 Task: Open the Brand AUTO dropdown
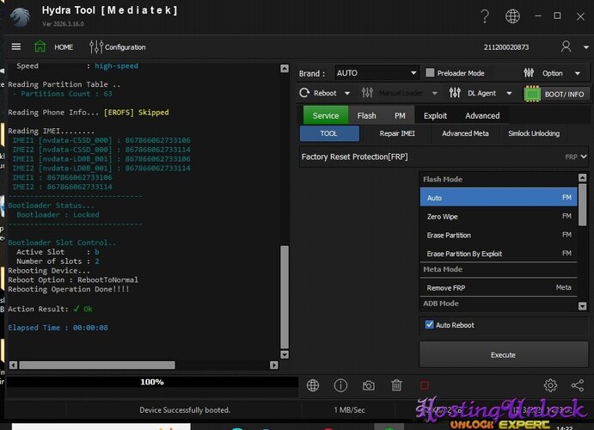[376, 73]
